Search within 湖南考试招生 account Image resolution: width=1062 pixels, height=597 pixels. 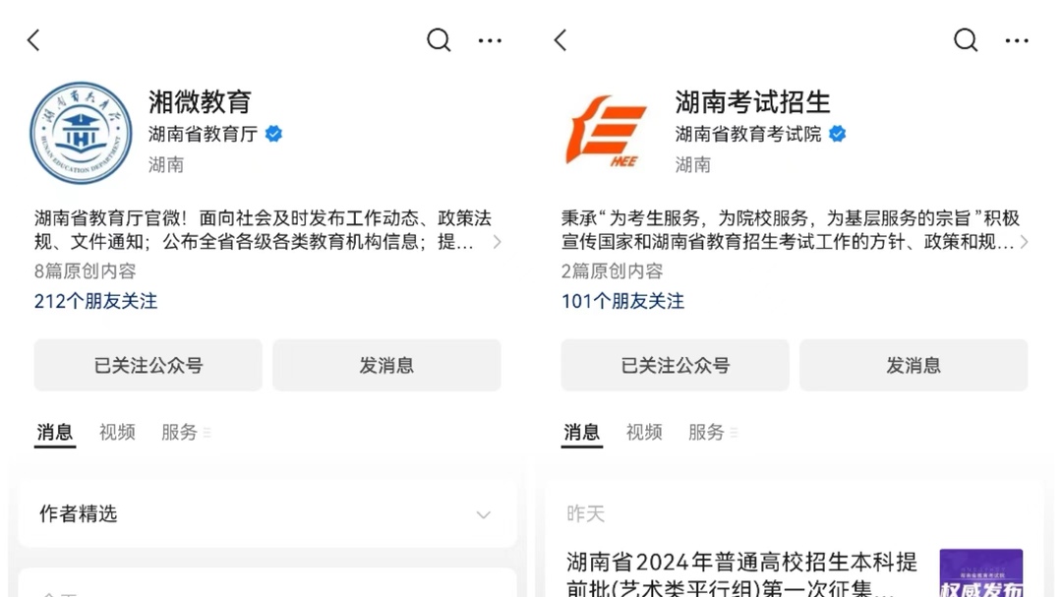point(966,40)
